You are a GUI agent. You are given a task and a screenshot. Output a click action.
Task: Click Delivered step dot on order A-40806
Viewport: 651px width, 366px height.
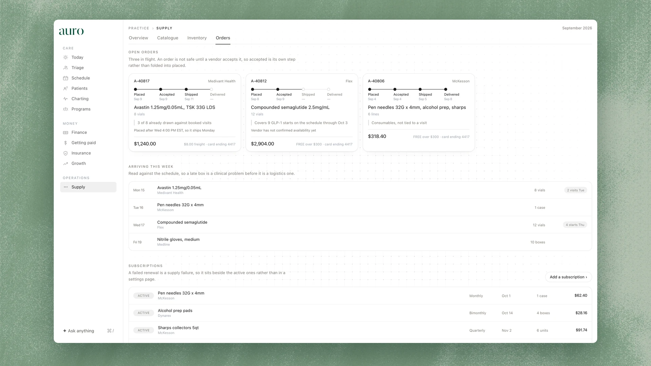pos(446,89)
